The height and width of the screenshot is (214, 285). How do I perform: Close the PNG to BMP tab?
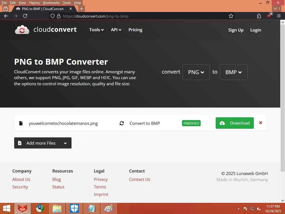pos(71,9)
